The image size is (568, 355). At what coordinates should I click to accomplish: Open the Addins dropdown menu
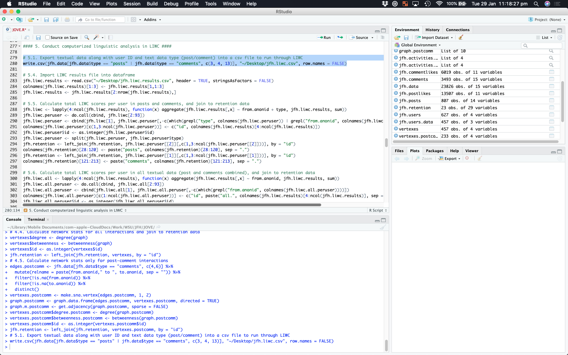pos(152,20)
